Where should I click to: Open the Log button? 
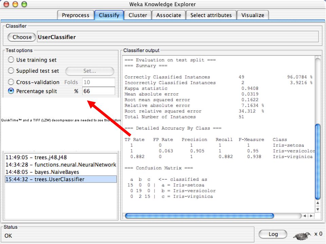pos(273,234)
